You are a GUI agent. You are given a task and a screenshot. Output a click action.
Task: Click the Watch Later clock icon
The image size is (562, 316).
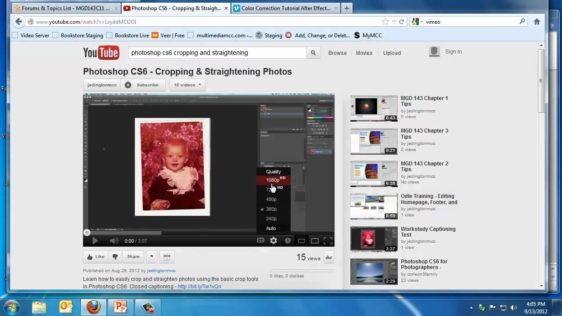288,241
